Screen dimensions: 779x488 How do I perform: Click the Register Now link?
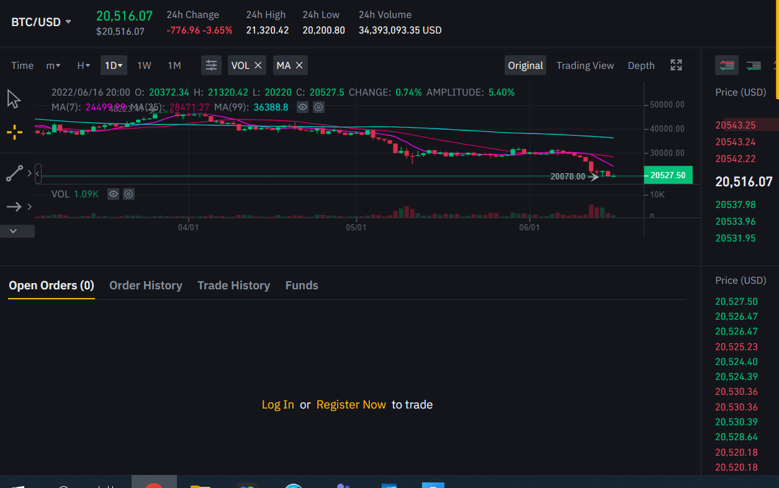coord(351,404)
